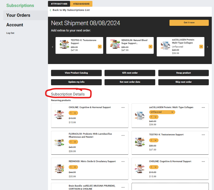Open three-dot menu on TESTRO-X recurring card
Viewport: 214px width, 190px height.
[x=203, y=135]
